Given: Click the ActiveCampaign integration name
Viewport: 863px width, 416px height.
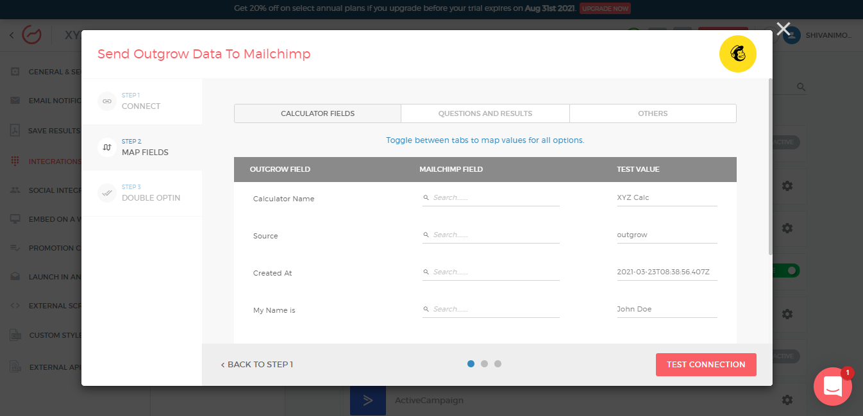Looking at the screenshot, I should tap(429, 400).
